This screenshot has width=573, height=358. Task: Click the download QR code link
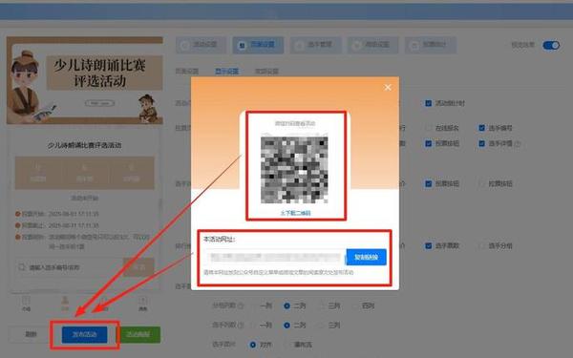point(295,213)
